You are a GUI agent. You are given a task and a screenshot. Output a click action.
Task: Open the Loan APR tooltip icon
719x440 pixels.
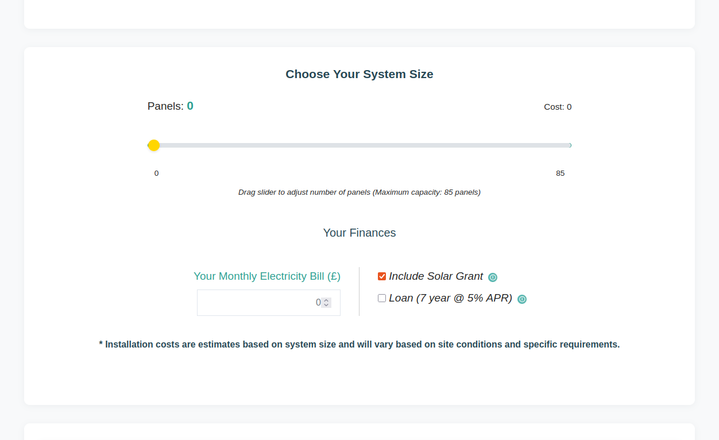521,299
